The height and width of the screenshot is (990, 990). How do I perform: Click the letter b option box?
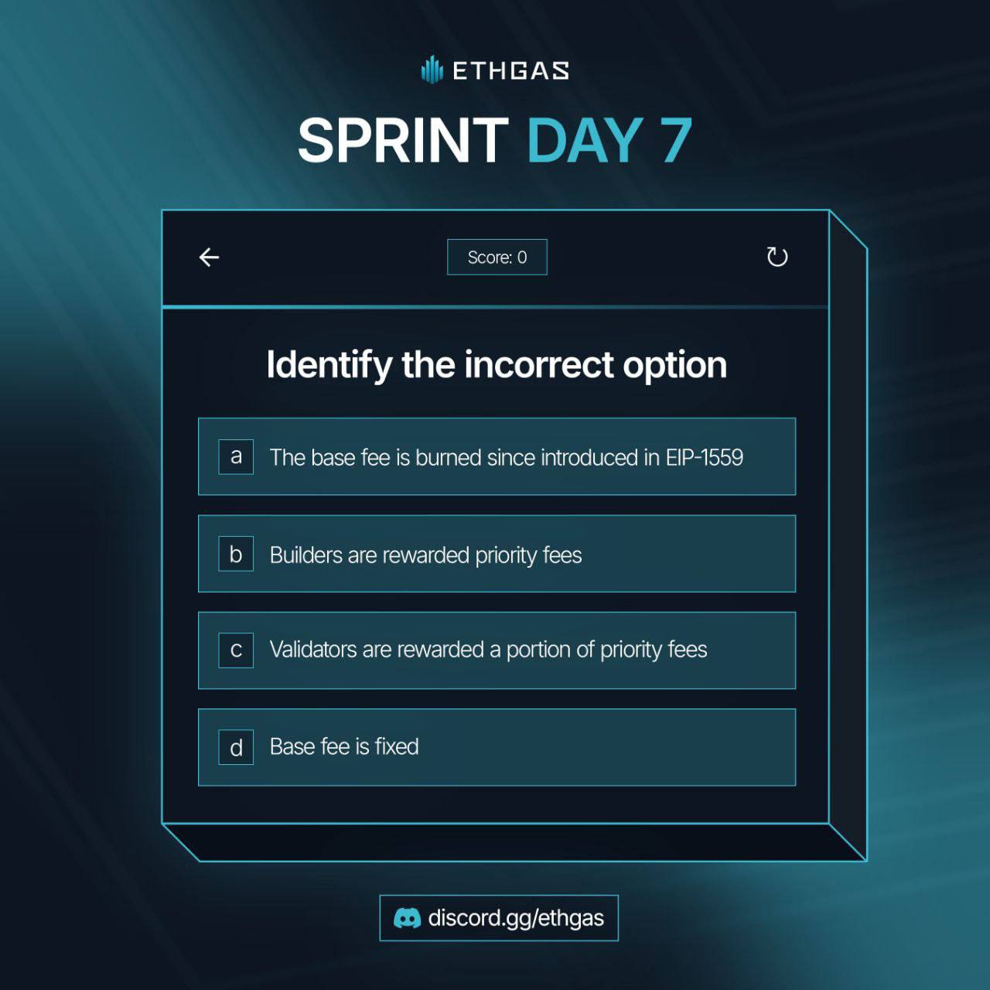point(236,554)
